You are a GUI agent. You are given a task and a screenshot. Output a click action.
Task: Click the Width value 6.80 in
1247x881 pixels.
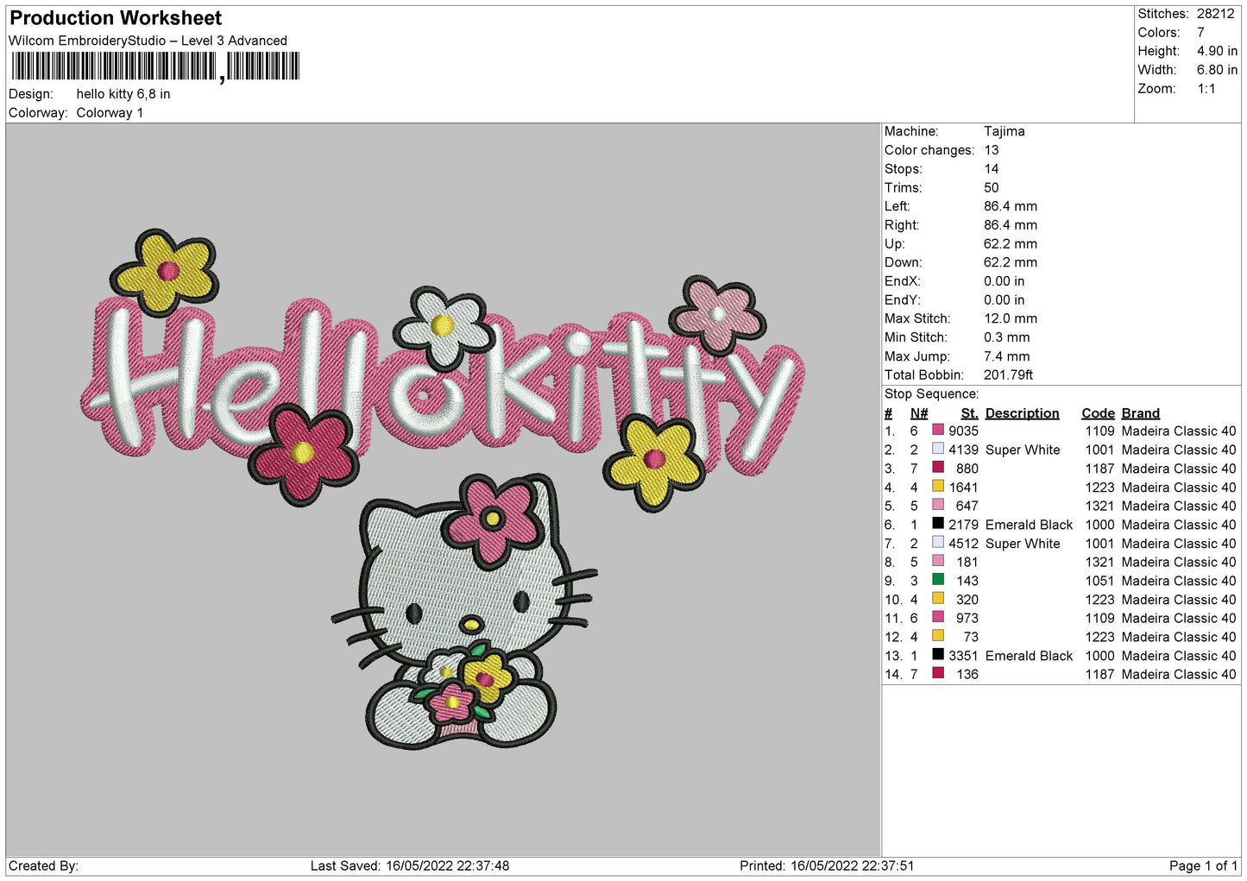1217,70
